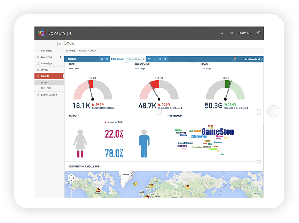Toggle the sidebar menu list icon

(x=60, y=44)
